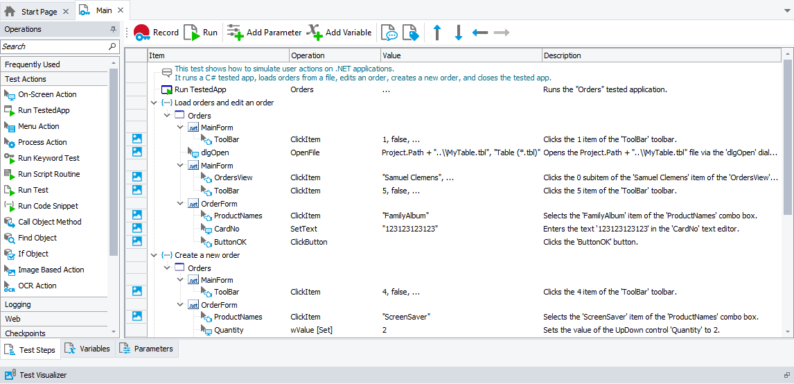Click the Operations search field
Screen dimensions: 794x384
(x=54, y=46)
